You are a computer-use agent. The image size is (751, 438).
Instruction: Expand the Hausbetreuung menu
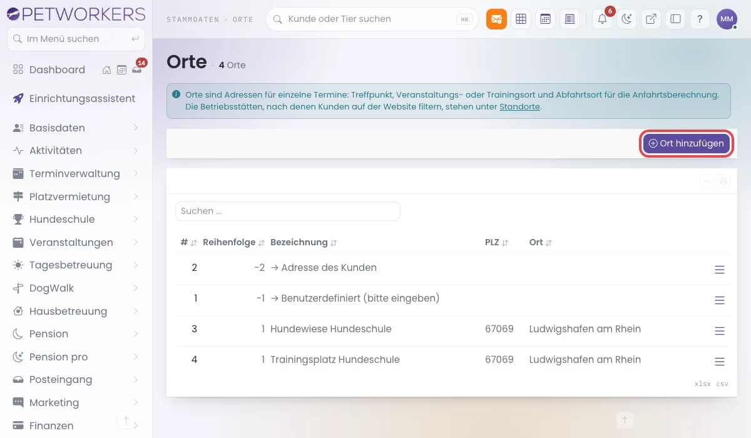point(76,311)
